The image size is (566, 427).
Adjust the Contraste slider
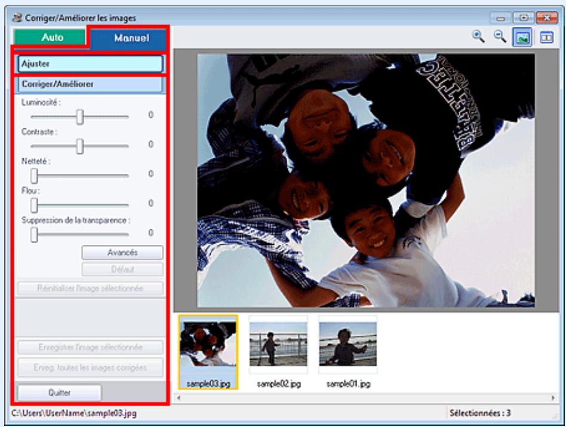pyautogui.click(x=80, y=146)
